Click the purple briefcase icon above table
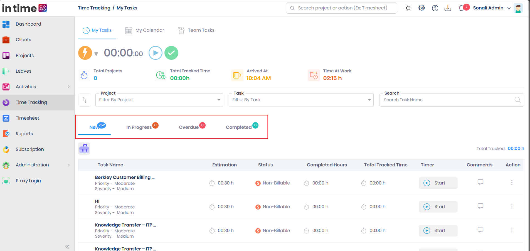The width and height of the screenshot is (530, 251). (x=84, y=149)
